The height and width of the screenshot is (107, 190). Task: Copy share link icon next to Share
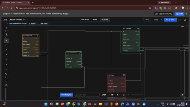(161, 20)
